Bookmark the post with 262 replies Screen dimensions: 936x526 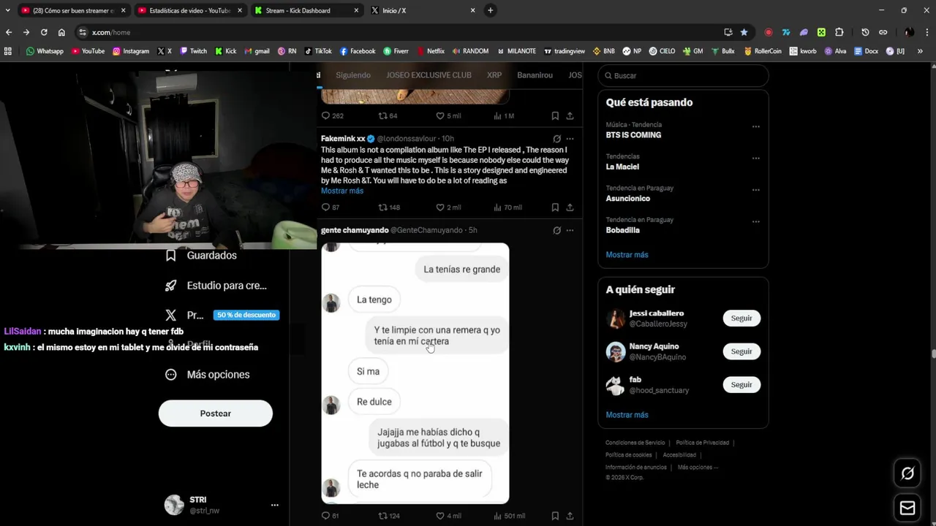(555, 115)
